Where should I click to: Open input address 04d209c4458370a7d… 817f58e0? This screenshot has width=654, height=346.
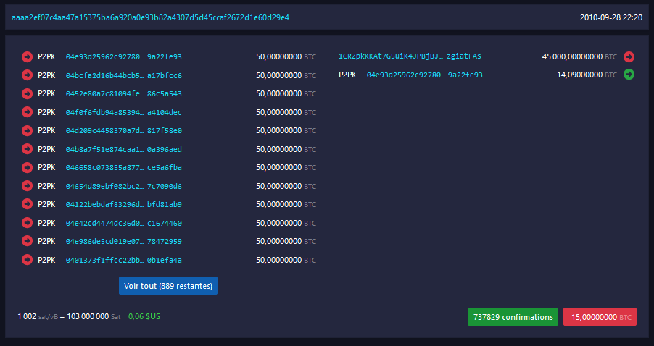pos(123,131)
